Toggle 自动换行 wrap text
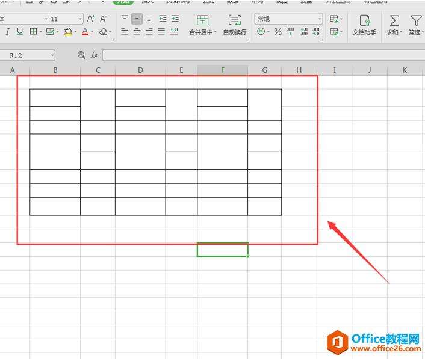 234,25
